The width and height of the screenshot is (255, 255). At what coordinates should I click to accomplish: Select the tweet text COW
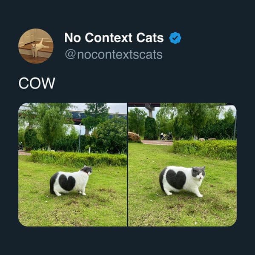point(37,83)
